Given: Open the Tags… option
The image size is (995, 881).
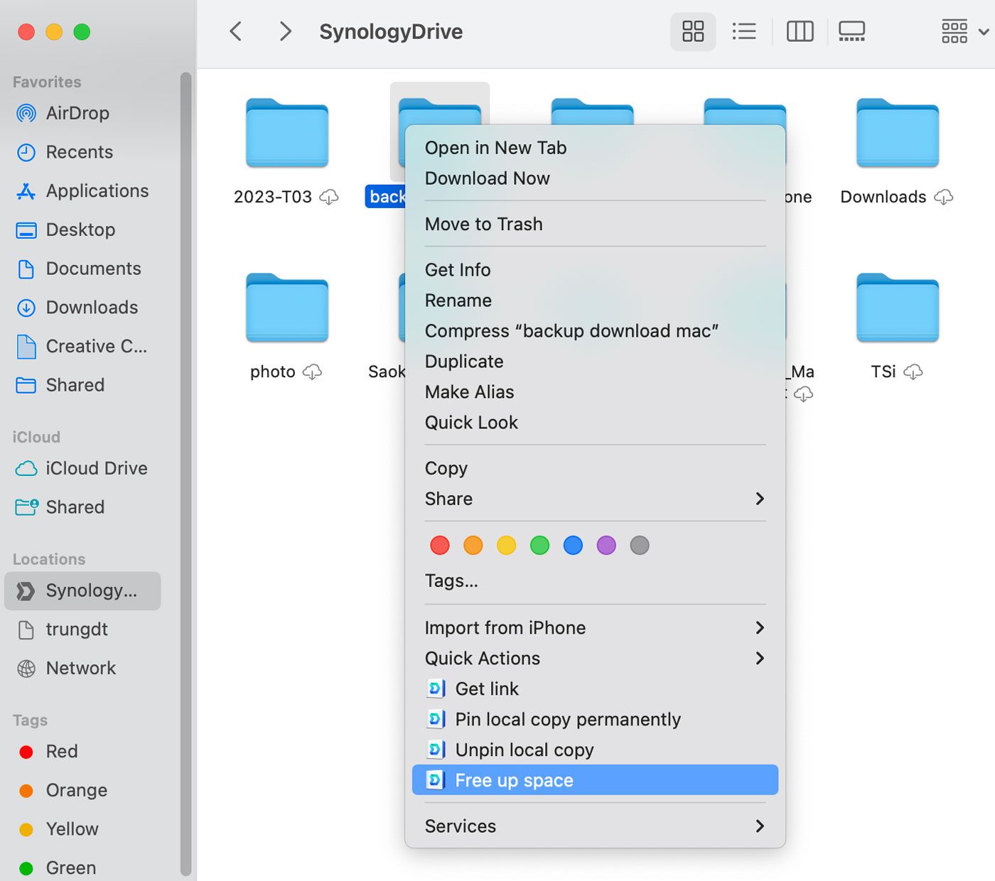Looking at the screenshot, I should 595,581.
